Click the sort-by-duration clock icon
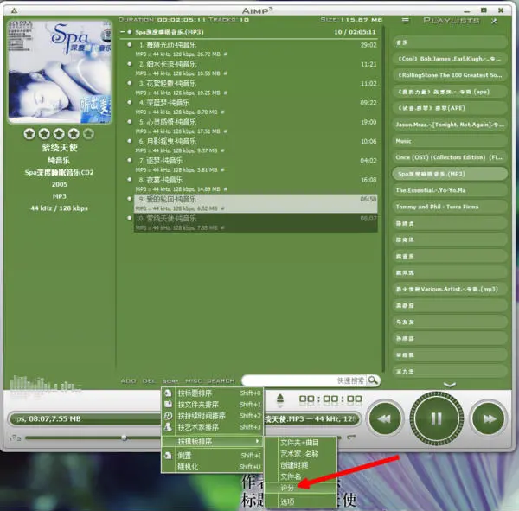This screenshot has width=519, height=511. (x=168, y=415)
